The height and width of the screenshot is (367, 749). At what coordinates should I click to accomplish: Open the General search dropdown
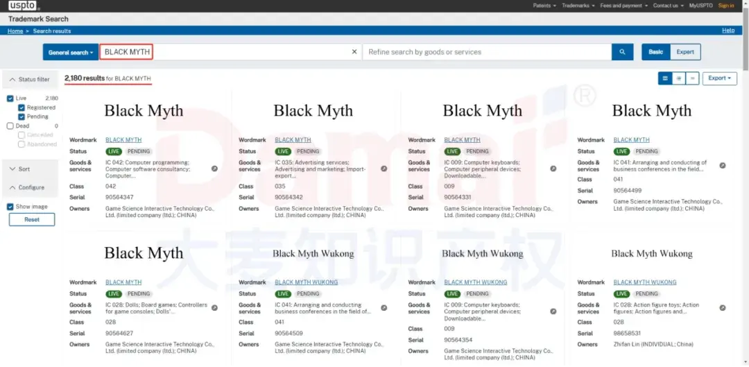coord(71,52)
